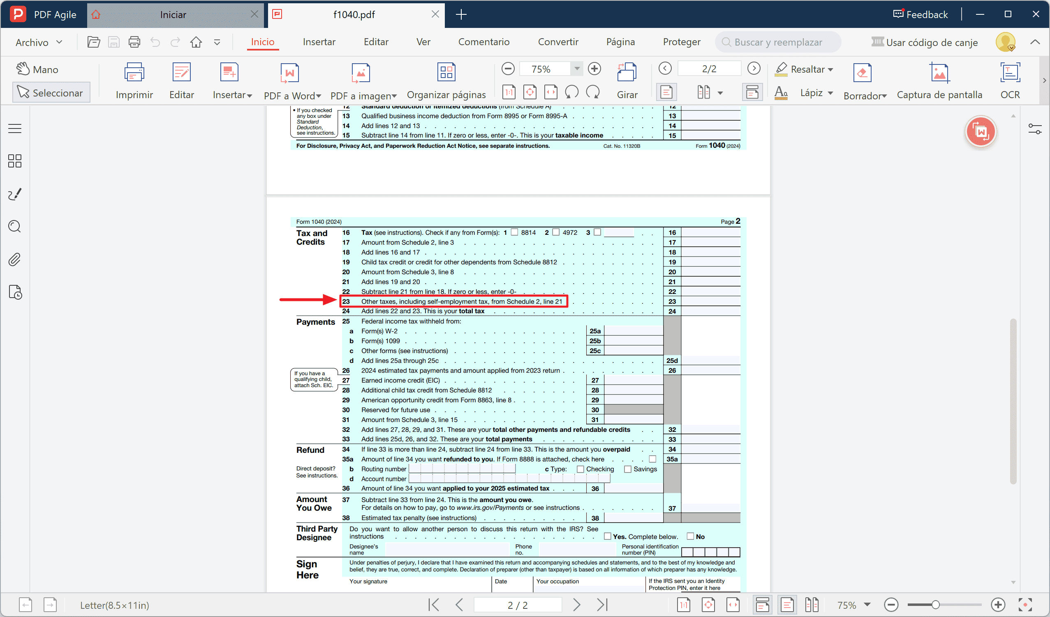Open the Editar tool in ribbon

coord(182,82)
